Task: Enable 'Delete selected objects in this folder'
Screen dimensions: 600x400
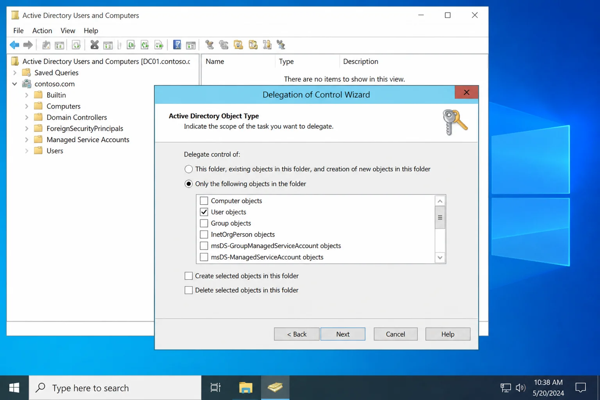Action: tap(189, 290)
